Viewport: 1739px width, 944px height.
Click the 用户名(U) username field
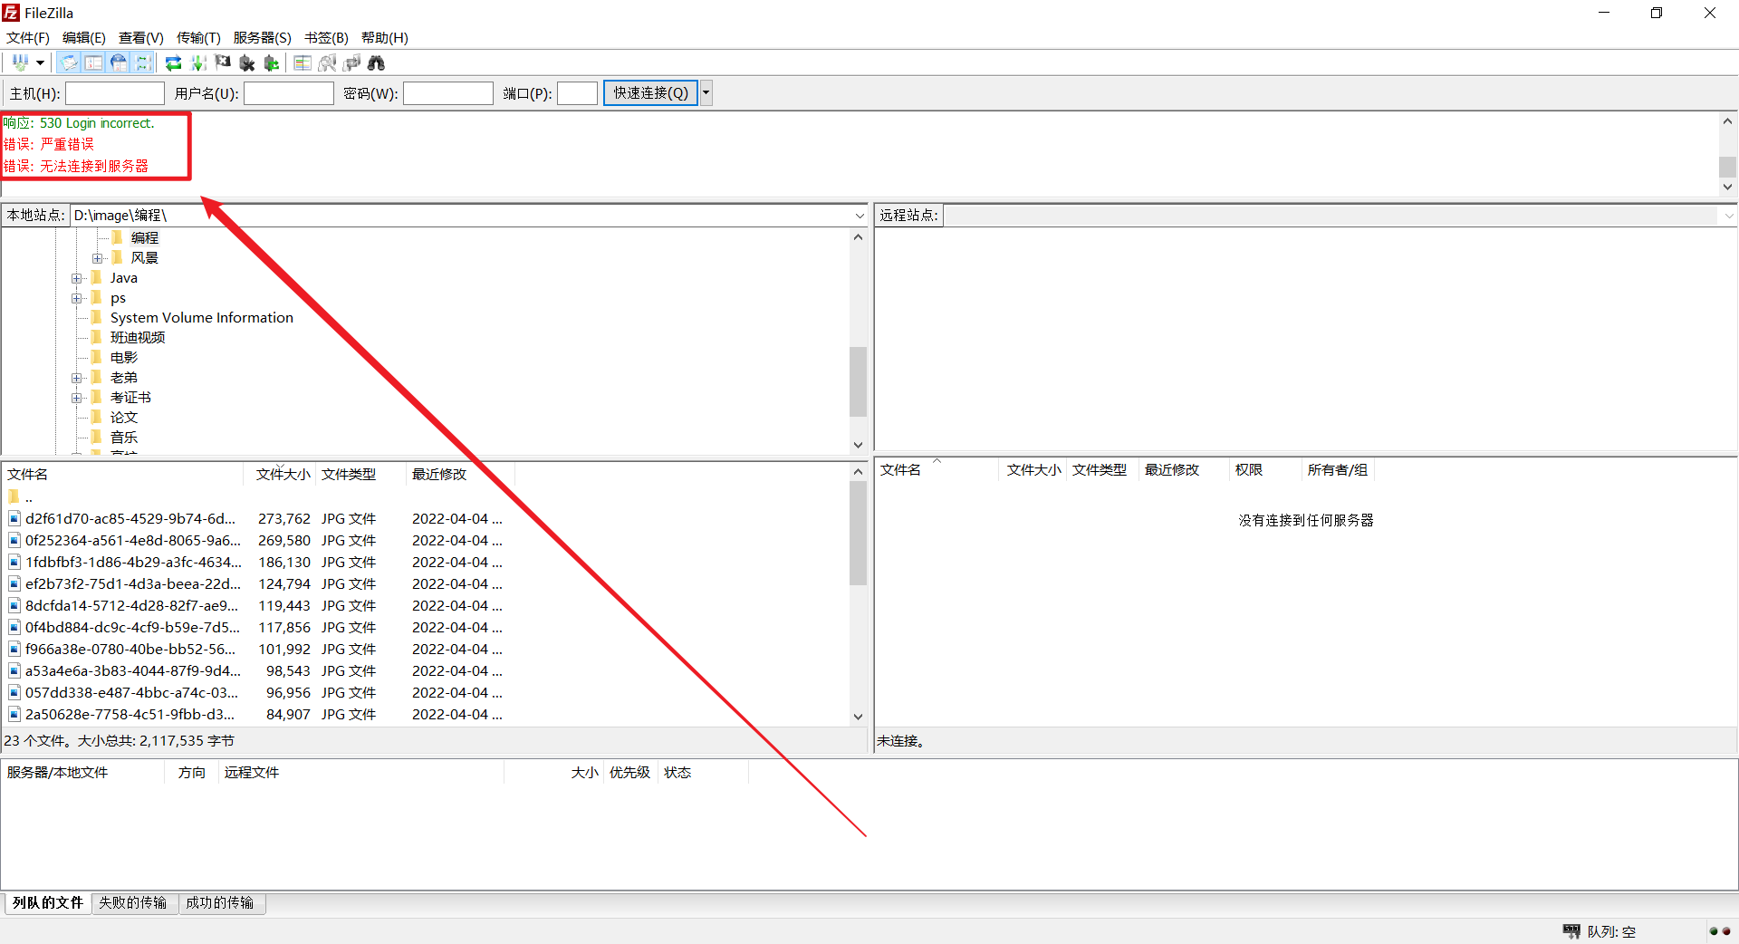289,93
